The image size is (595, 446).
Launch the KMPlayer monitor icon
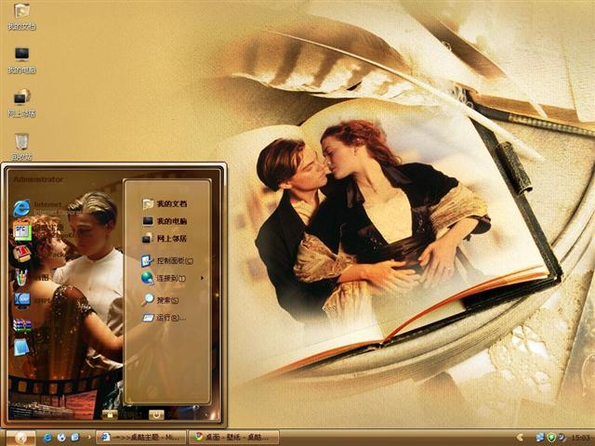[x=21, y=301]
